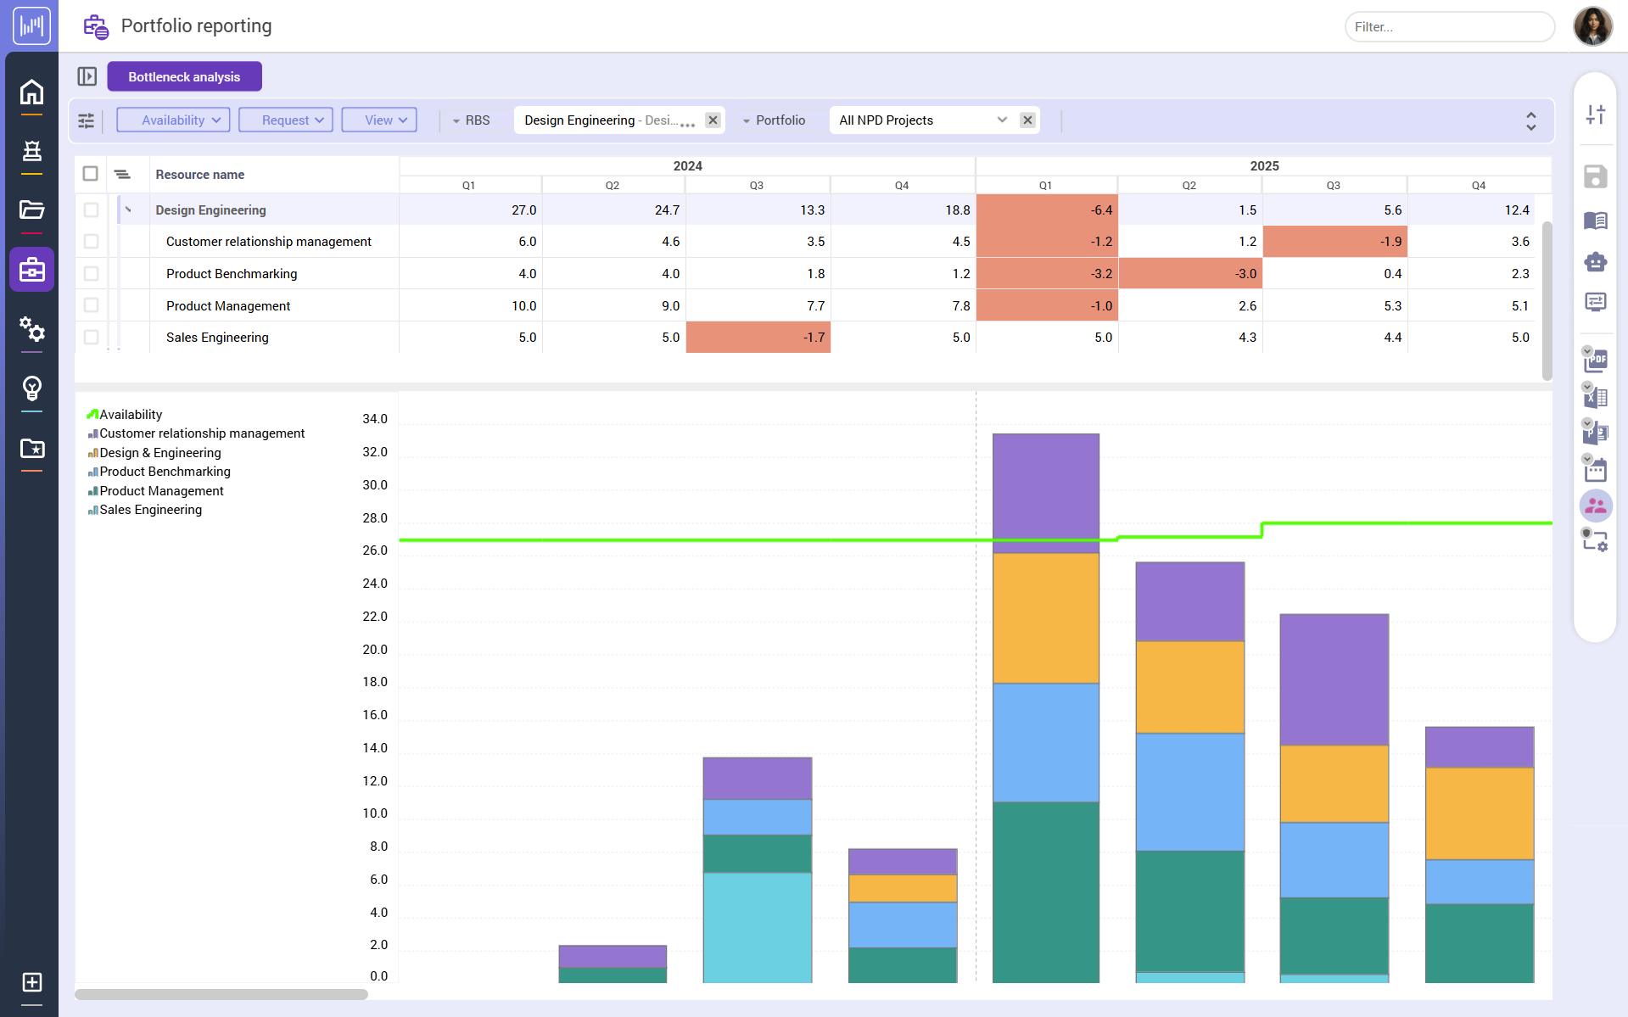Export the data to Excel
Image resolution: width=1628 pixels, height=1017 pixels.
[1596, 396]
